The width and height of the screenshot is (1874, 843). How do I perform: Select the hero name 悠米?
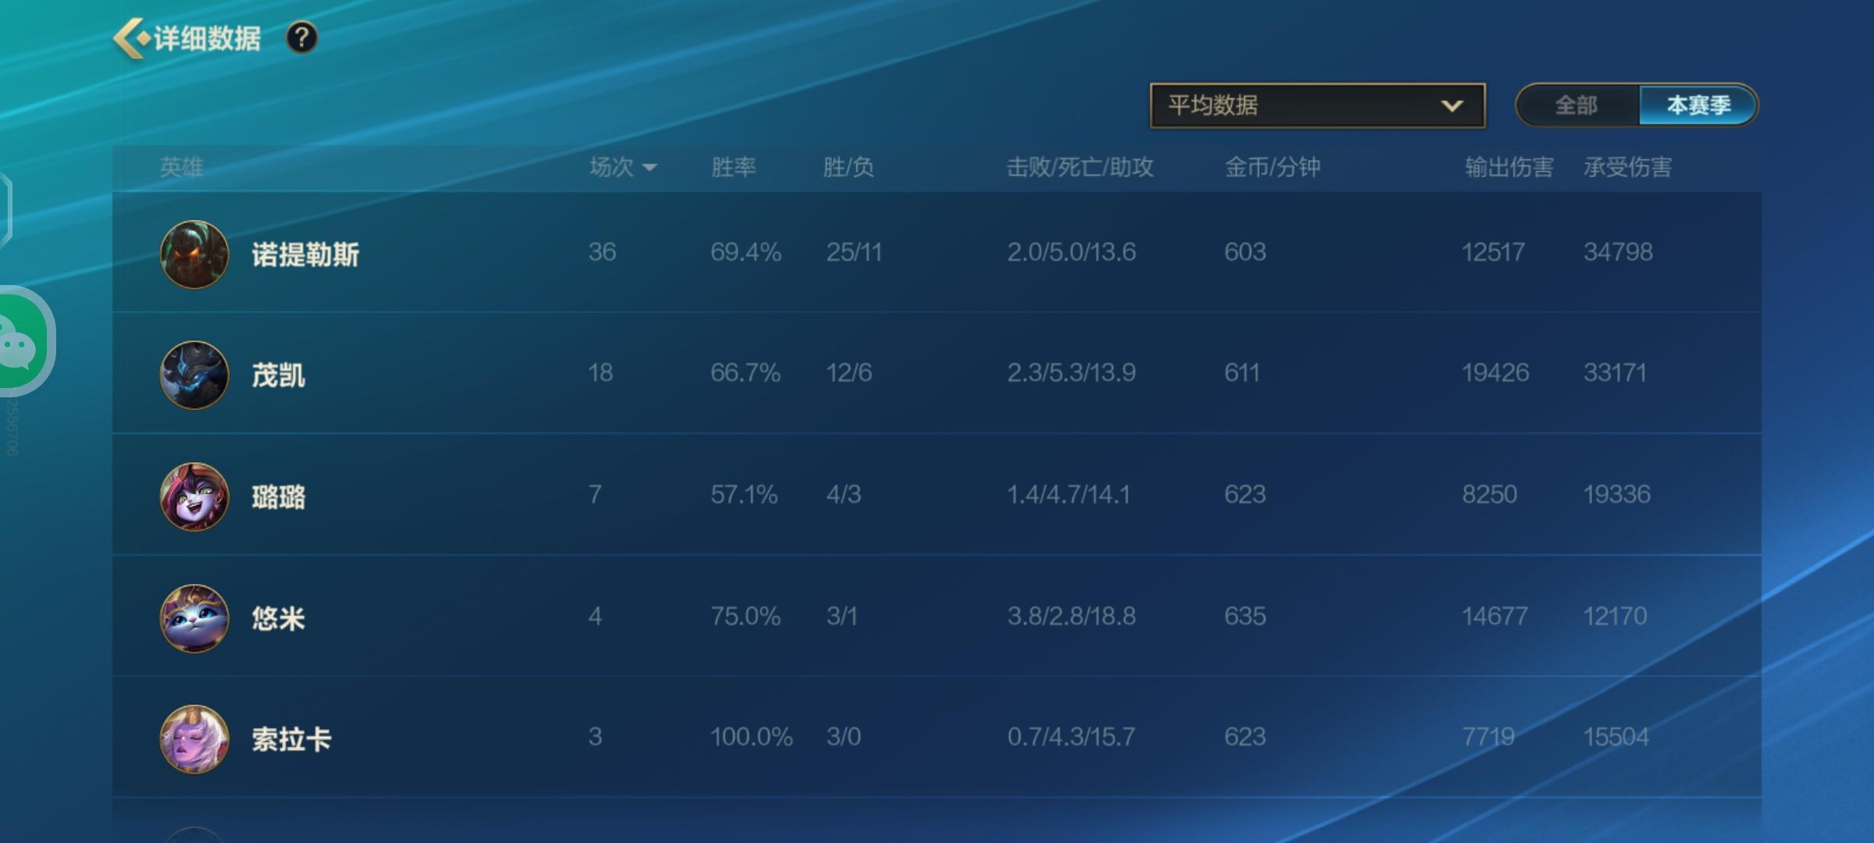coord(278,618)
